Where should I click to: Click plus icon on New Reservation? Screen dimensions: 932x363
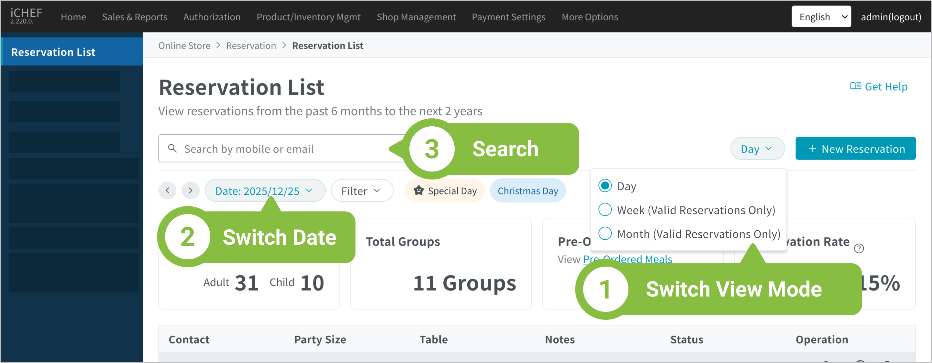(x=812, y=149)
